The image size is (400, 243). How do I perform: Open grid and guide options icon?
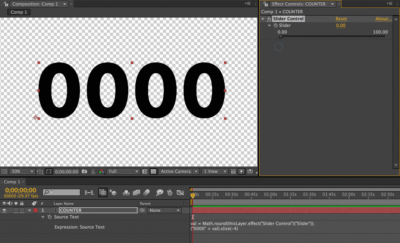click(40, 172)
